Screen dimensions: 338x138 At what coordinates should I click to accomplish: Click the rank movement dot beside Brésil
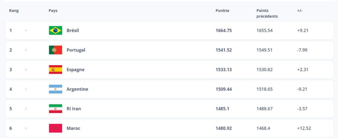[x=26, y=31]
